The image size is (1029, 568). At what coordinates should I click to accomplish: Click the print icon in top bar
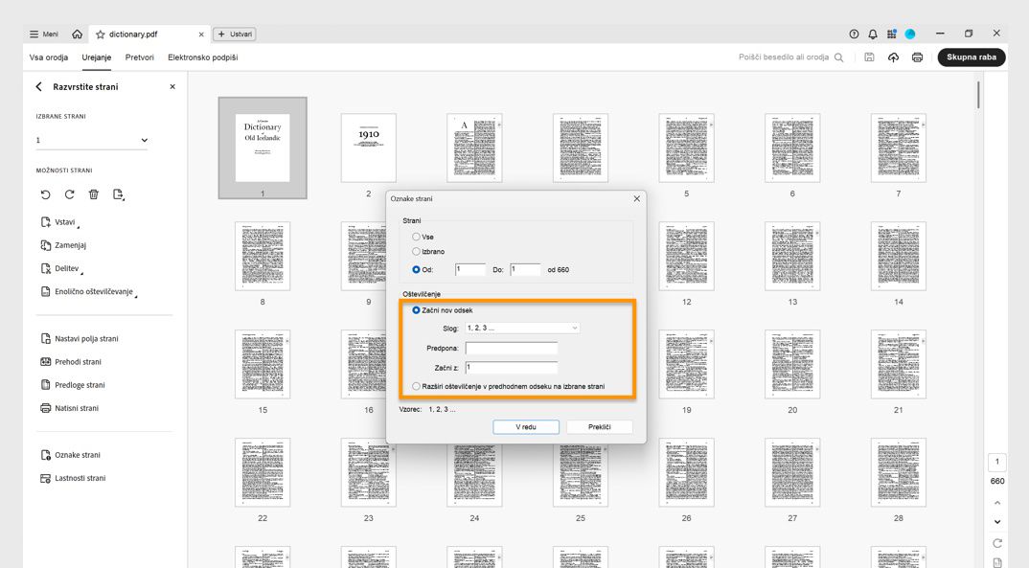tap(918, 57)
